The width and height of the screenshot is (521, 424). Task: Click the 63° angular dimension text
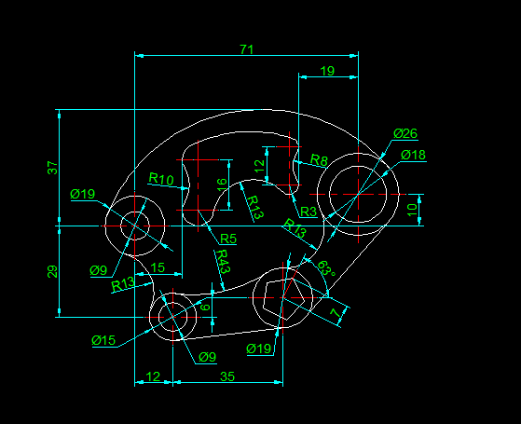tap(326, 268)
